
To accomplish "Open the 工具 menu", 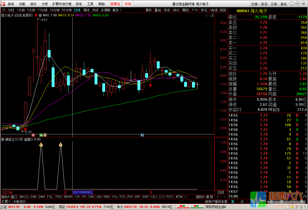I will point(90,4).
